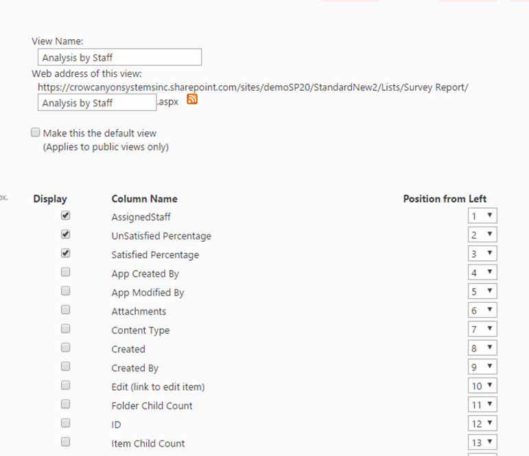The height and width of the screenshot is (456, 529).
Task: Click the web address filename field
Action: pos(97,103)
